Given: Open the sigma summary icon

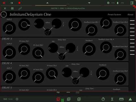Looking at the screenshot, I should coord(112,99).
